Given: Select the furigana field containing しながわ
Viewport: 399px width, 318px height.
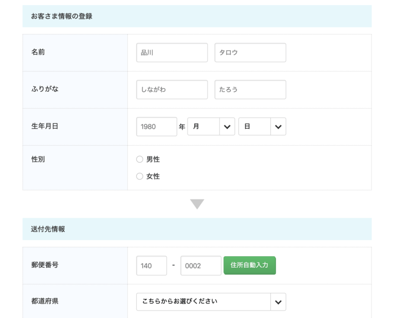Looking at the screenshot, I should [172, 89].
